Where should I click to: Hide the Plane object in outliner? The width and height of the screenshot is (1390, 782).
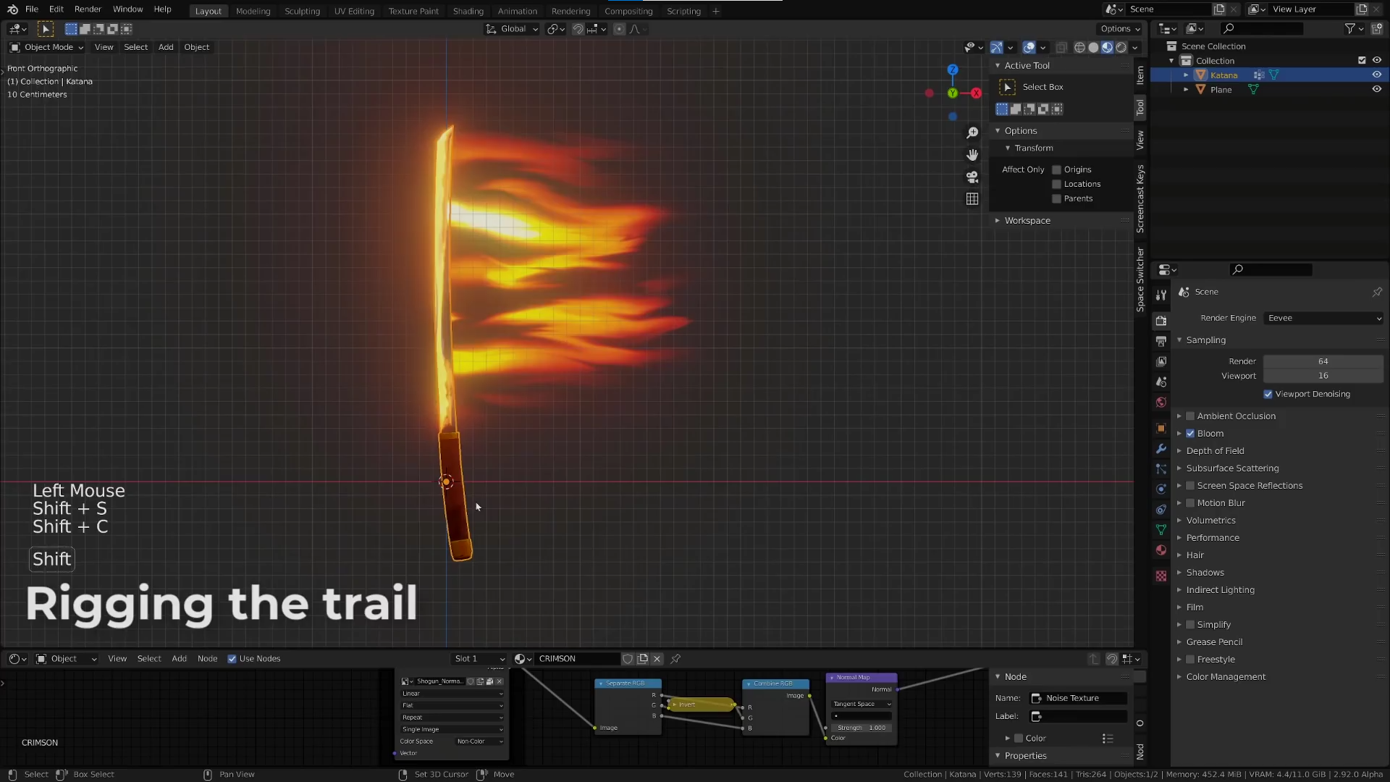[1376, 90]
